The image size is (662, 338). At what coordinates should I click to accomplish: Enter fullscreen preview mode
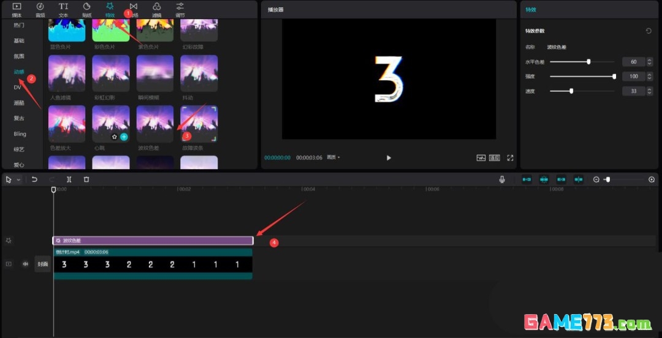tap(510, 158)
